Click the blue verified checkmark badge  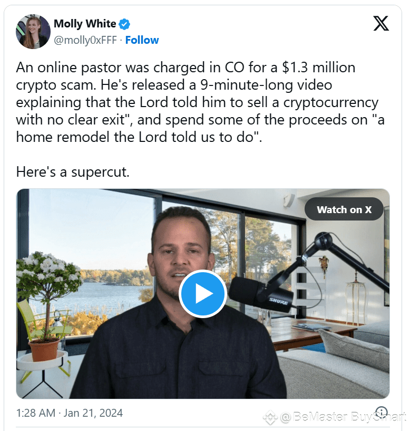point(124,24)
